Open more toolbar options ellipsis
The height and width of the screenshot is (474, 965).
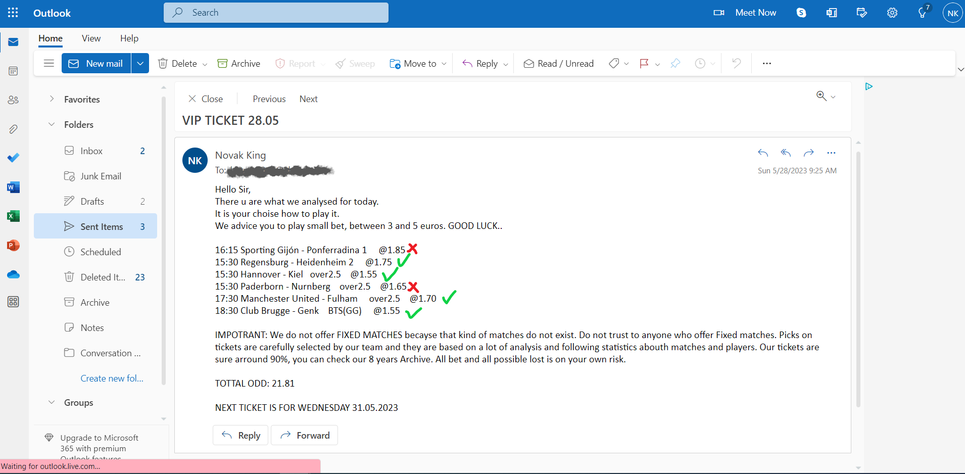click(x=767, y=63)
